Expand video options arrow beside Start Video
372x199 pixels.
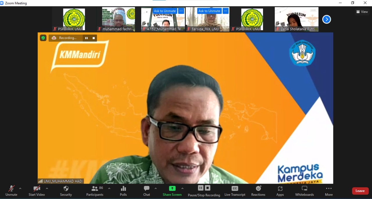pos(47,188)
